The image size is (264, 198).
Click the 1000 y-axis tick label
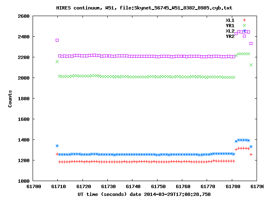pos(24,181)
